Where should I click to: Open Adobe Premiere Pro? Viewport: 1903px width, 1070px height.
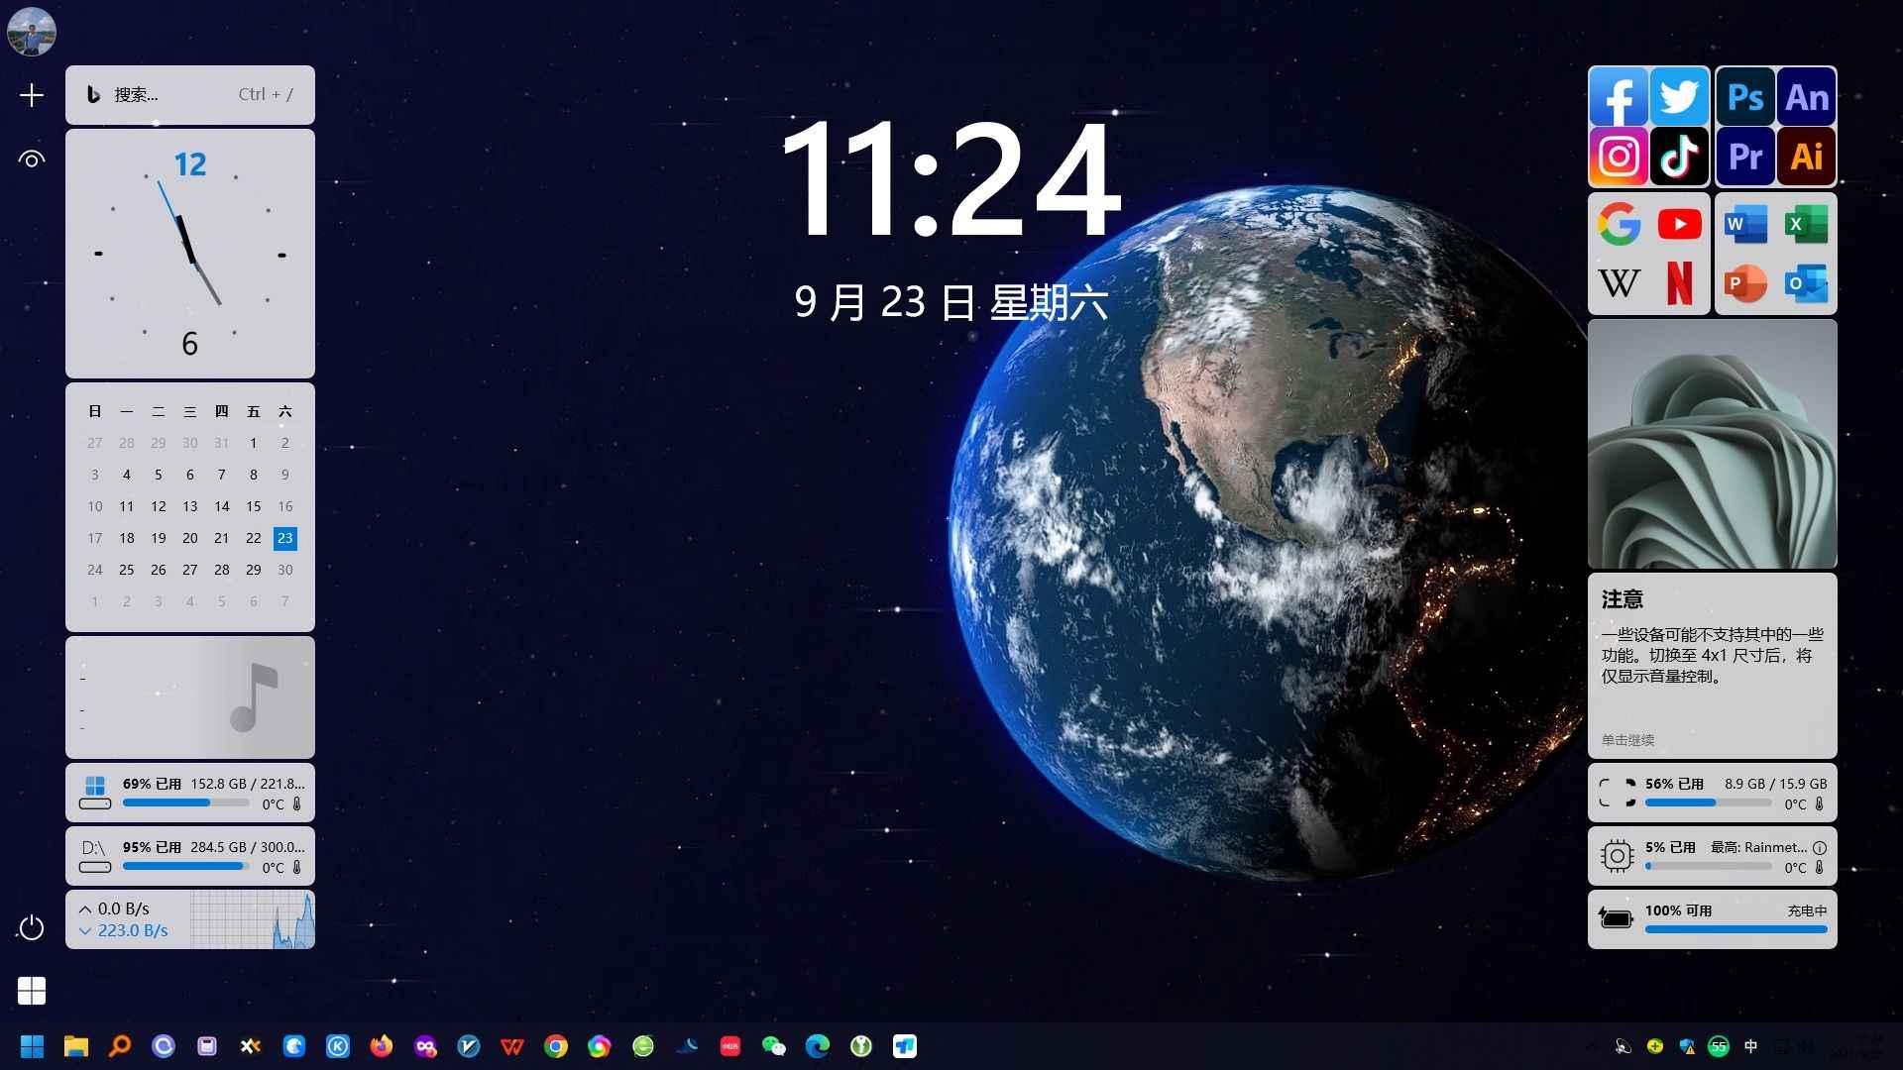1744,153
